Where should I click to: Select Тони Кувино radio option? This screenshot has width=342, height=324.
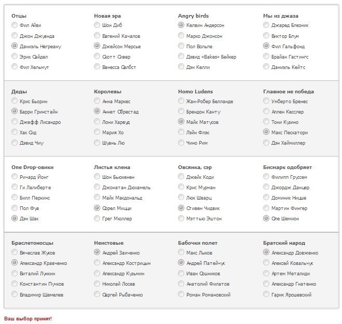click(266, 122)
